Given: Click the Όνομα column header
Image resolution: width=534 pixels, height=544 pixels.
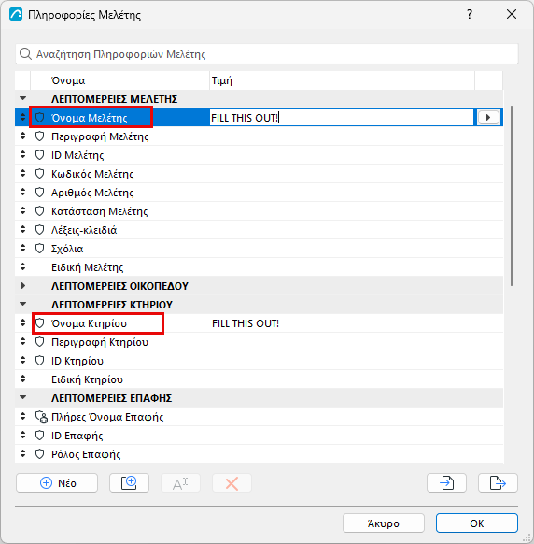Looking at the screenshot, I should click(x=129, y=80).
